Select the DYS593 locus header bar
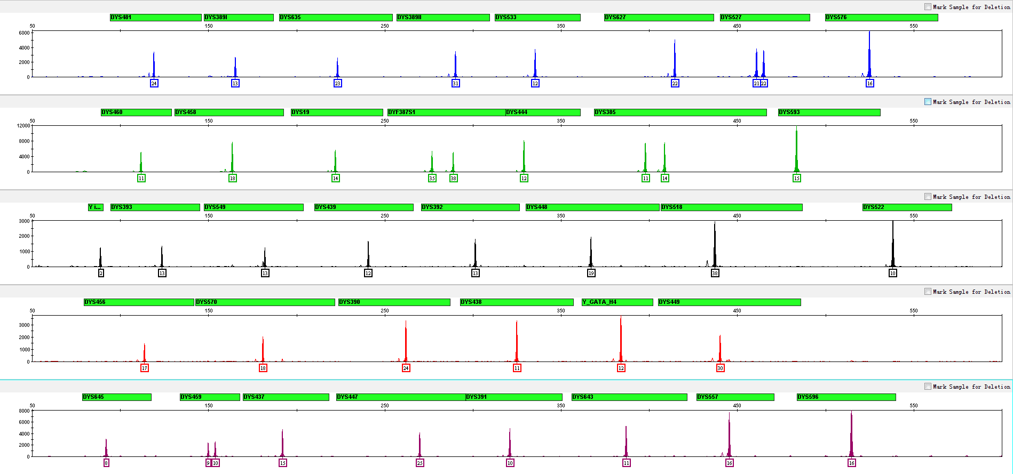 click(829, 113)
